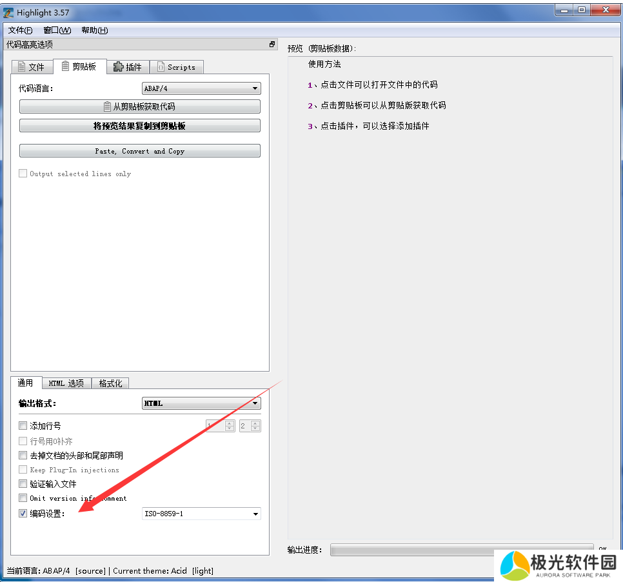Screen dimensions: 623x582
Task: Click the 使用方法 heading in preview
Action: (x=324, y=64)
